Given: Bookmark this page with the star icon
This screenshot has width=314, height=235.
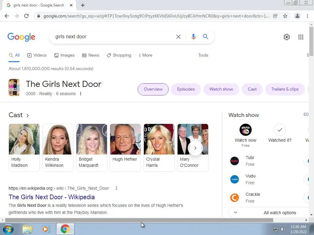Looking at the screenshot, I should (285, 16).
